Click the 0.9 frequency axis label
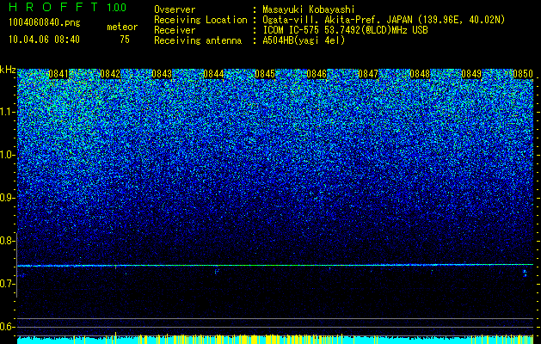The height and width of the screenshot is (344, 541). 7,198
